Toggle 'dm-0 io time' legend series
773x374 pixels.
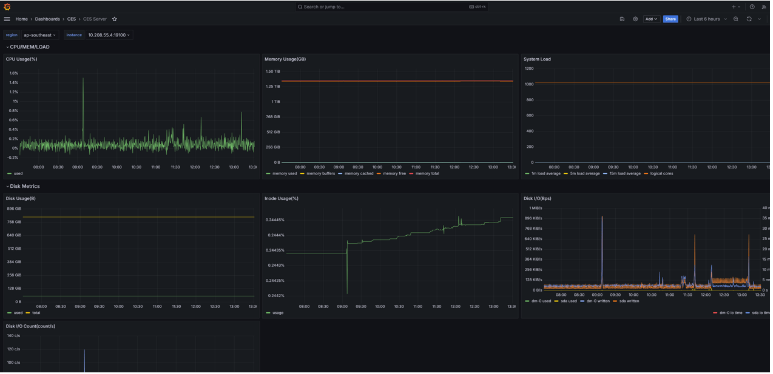pyautogui.click(x=730, y=314)
